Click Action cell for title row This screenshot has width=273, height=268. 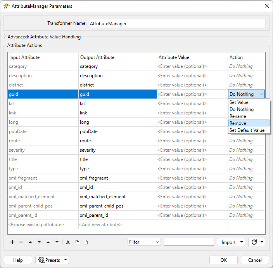247,159
